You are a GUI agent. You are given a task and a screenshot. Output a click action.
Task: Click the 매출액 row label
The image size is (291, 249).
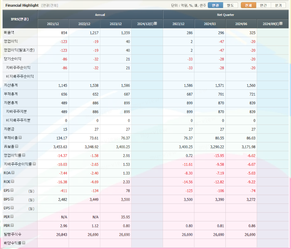[x=9, y=33]
